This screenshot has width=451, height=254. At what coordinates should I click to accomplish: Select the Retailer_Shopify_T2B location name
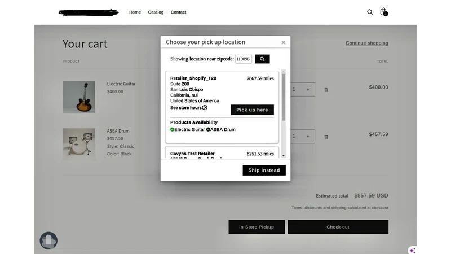point(193,78)
